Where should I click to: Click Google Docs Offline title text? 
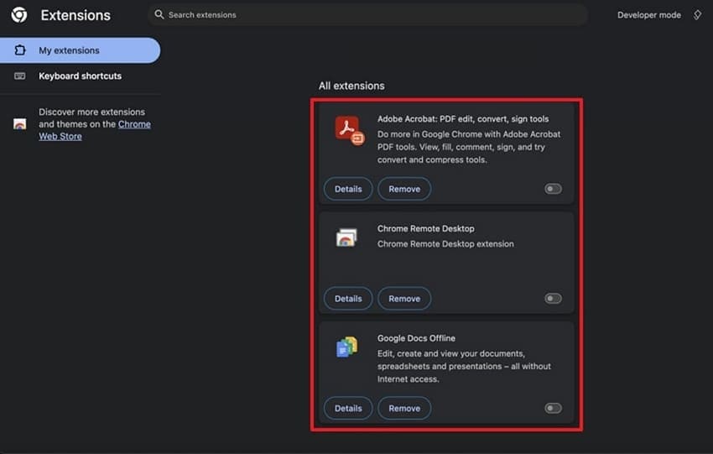point(416,338)
